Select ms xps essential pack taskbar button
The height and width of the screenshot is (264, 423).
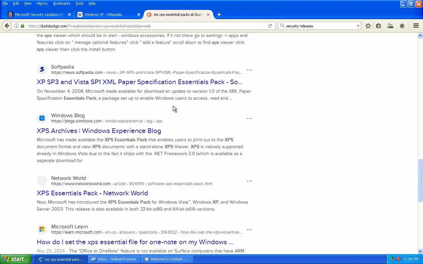61,259
